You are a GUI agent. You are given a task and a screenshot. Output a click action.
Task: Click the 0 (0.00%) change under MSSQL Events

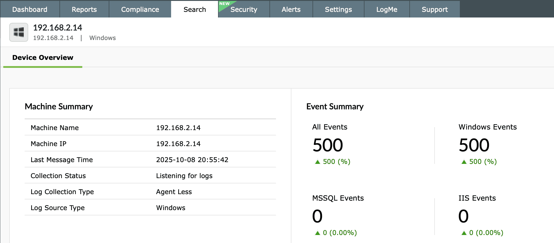pyautogui.click(x=340, y=233)
